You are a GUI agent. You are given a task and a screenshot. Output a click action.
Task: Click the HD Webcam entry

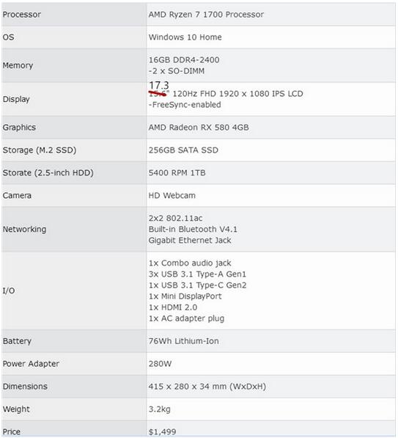click(x=172, y=196)
